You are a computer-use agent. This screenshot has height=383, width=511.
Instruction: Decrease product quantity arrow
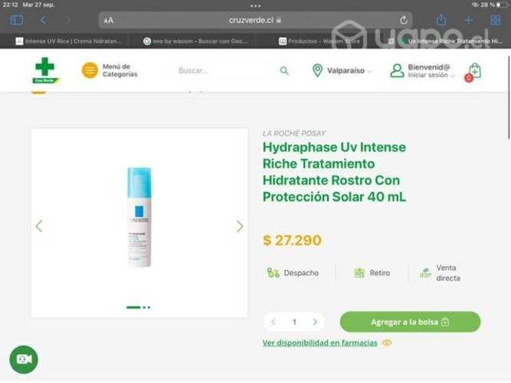point(274,322)
